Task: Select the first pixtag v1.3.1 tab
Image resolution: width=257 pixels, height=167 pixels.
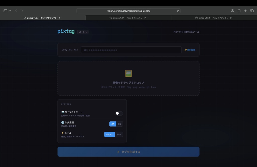Action: 43,18
